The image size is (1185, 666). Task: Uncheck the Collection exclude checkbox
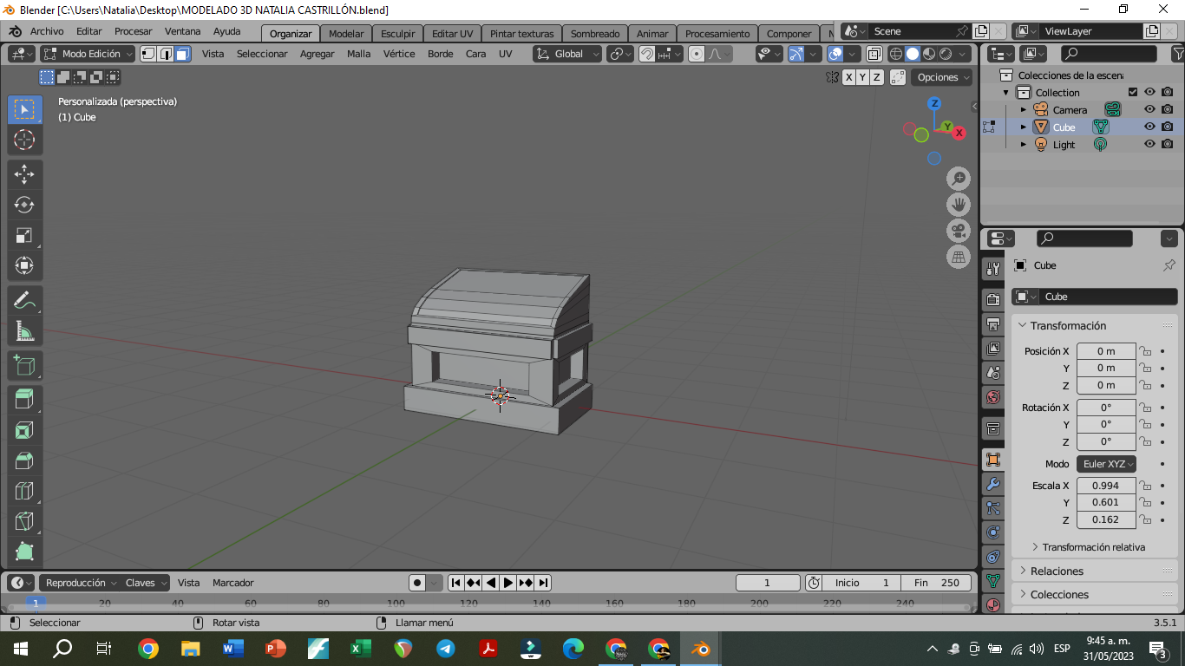pos(1132,93)
